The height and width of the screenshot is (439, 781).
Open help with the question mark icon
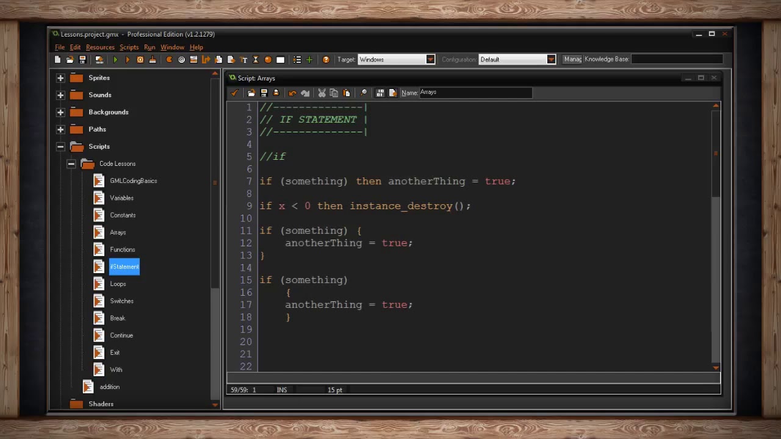(326, 59)
